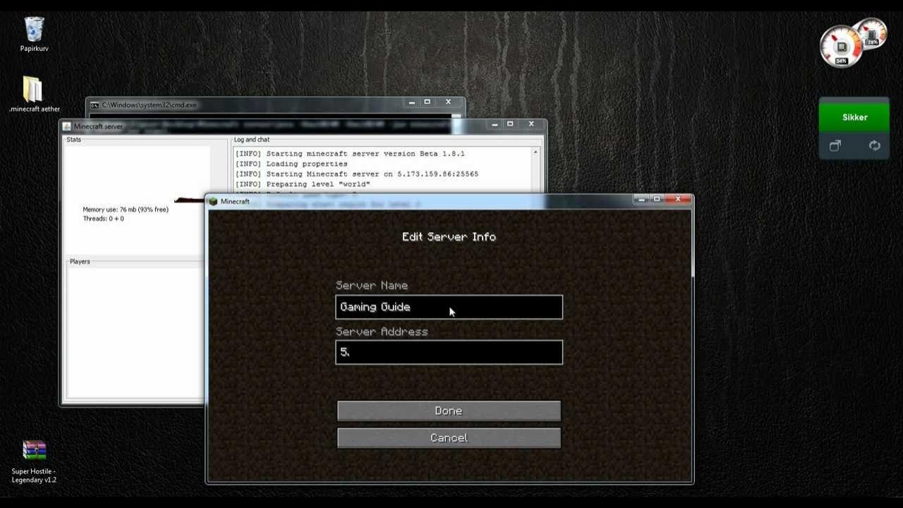Click the Log and chat scroll up arrow
This screenshot has width=903, height=508.
pos(535,152)
